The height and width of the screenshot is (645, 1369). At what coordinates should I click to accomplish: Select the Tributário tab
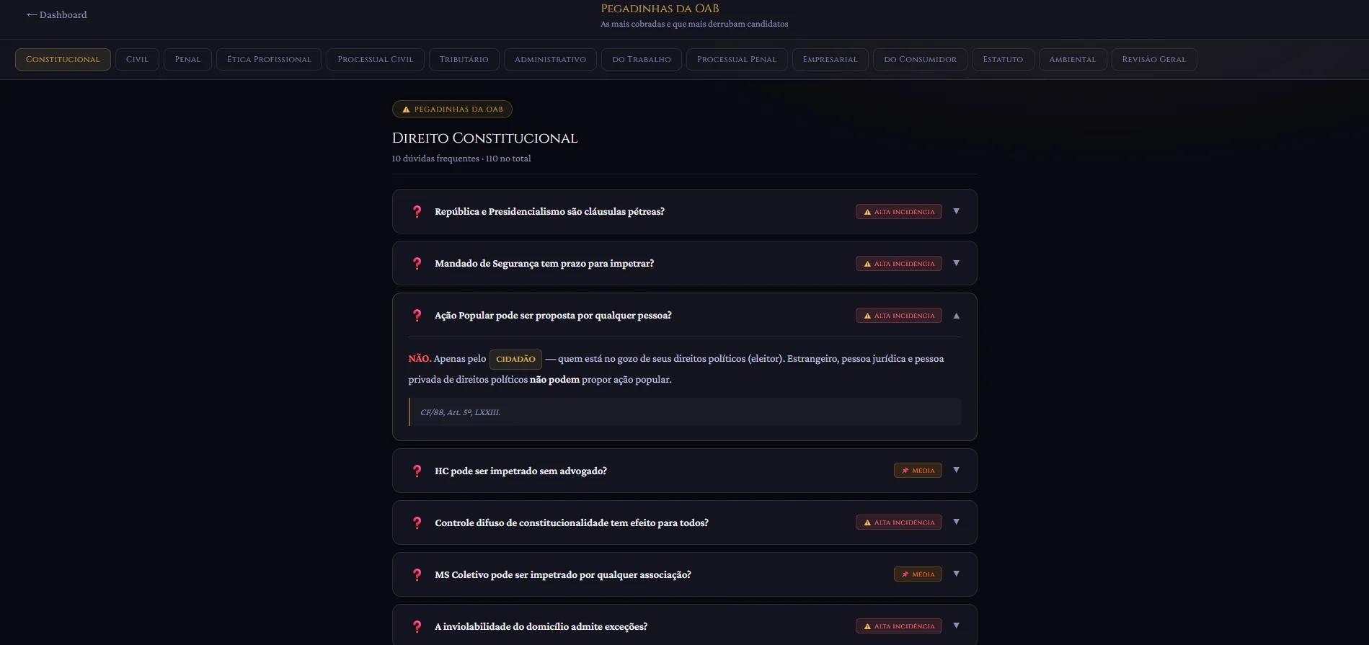(x=464, y=59)
